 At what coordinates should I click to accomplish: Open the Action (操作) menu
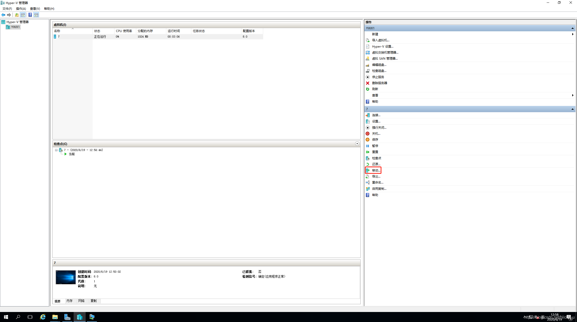coord(21,9)
